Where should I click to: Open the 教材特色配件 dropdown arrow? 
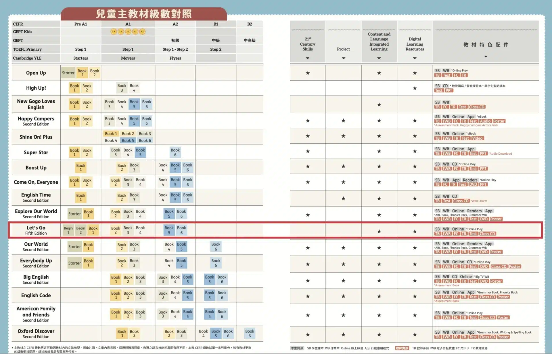(486, 57)
